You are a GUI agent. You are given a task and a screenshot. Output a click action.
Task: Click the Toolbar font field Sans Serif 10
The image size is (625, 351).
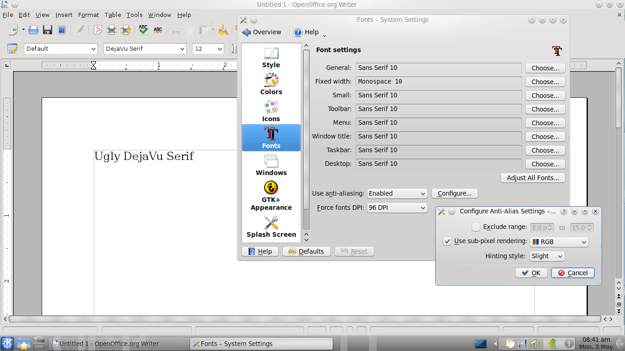click(x=439, y=109)
